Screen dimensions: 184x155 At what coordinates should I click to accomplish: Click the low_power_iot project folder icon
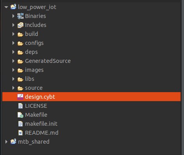(13, 7)
